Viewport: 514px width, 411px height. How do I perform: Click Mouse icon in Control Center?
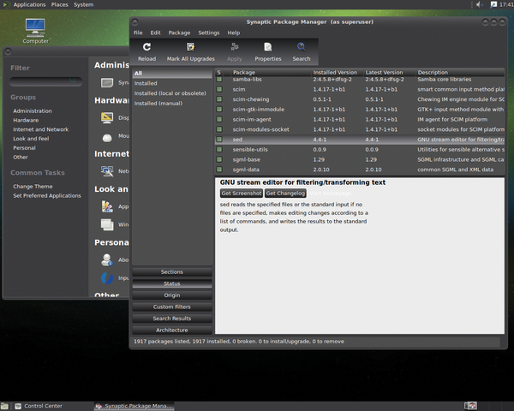click(107, 137)
